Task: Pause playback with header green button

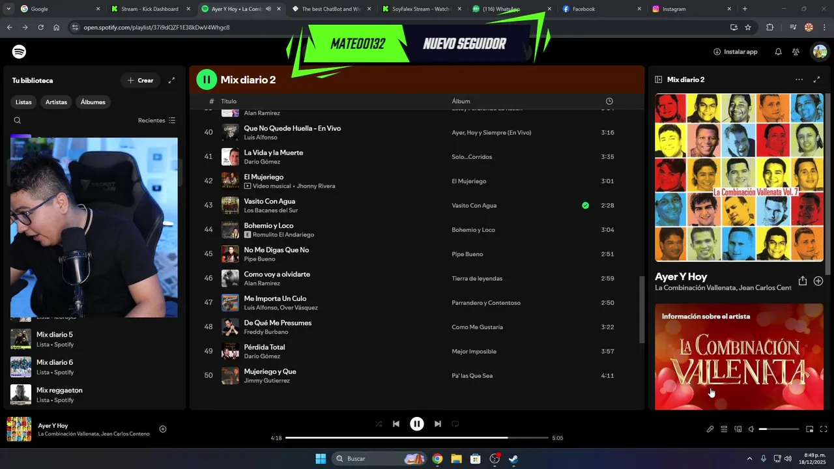Action: [x=207, y=79]
